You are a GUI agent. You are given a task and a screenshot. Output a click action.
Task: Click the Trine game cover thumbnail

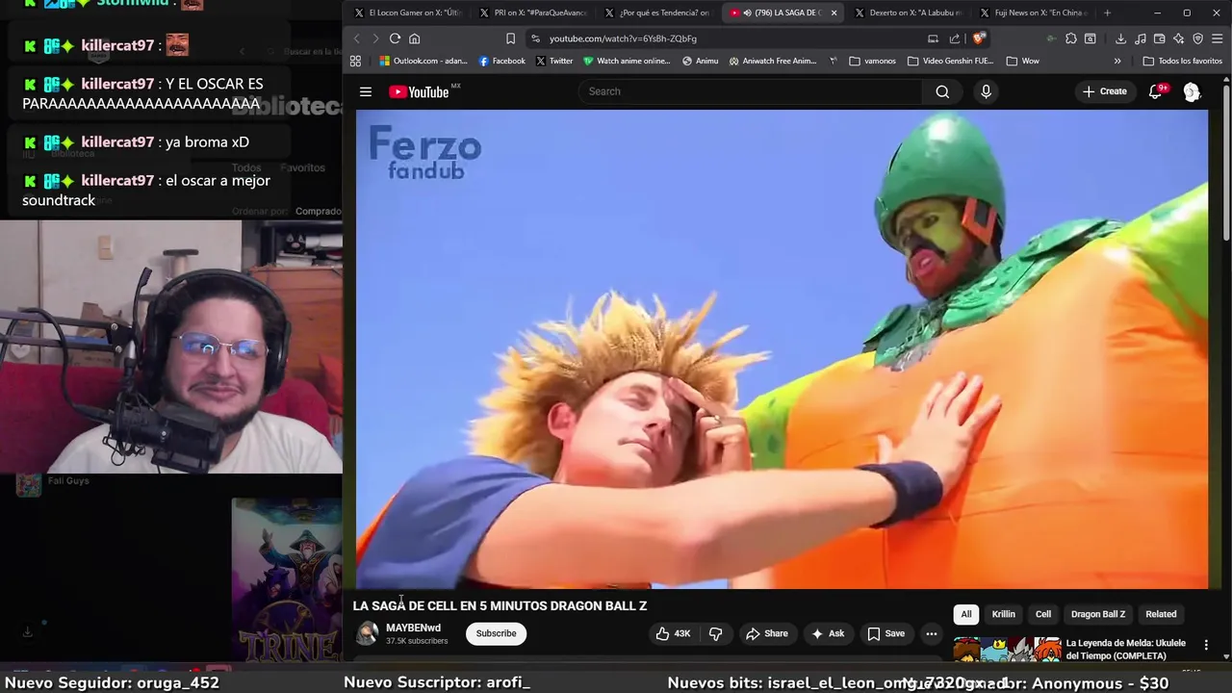pos(287,581)
